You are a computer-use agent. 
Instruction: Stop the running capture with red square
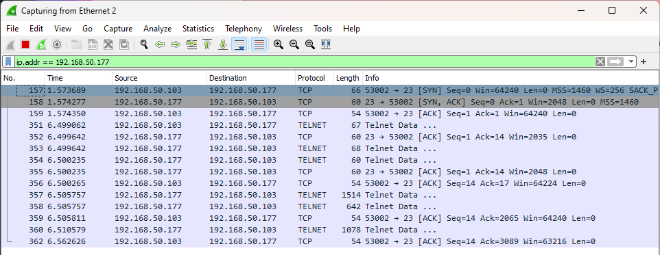[x=25, y=44]
